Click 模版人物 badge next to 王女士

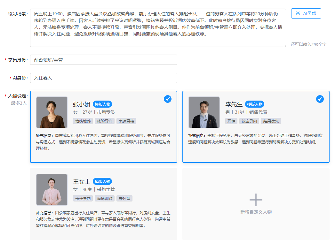(x=102, y=182)
